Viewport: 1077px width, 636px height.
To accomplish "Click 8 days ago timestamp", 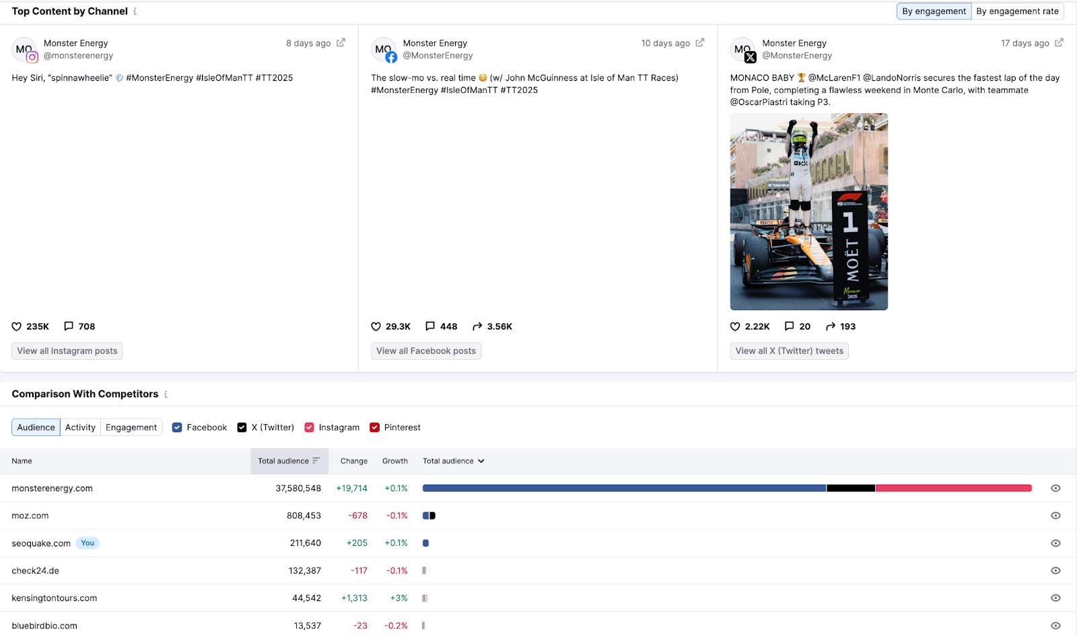I will pos(308,43).
